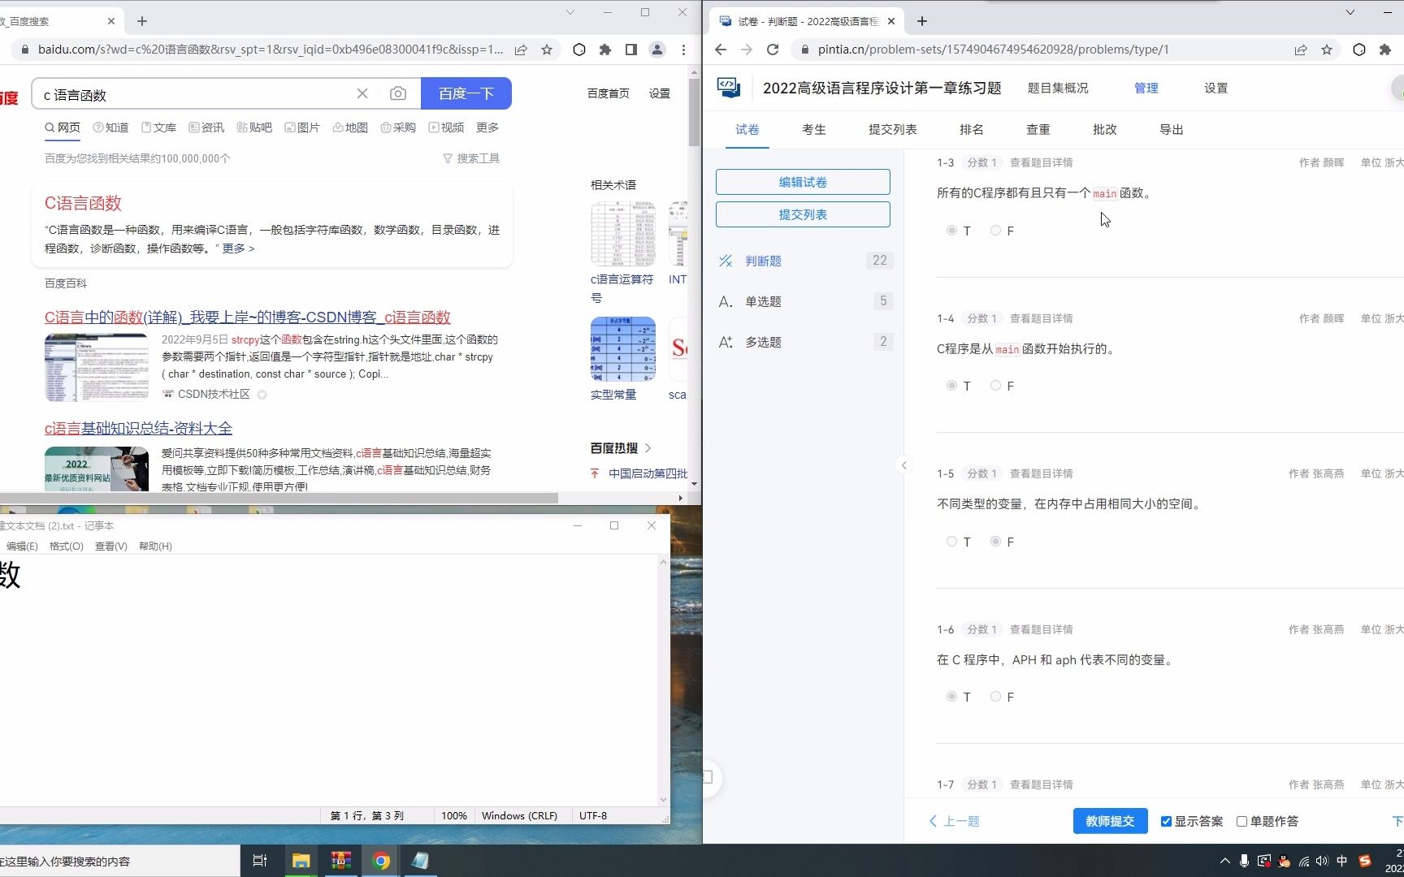1404x877 pixels.
Task: Open the extensions puzzle icon in the Pintia window
Action: [x=1385, y=50]
